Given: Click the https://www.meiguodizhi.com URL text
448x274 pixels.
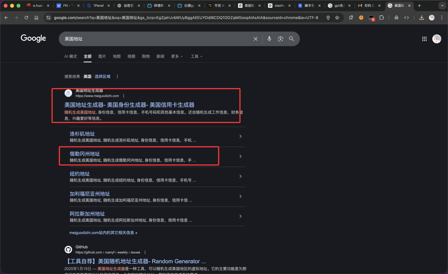Looking at the screenshot, I should pyautogui.click(x=97, y=96).
